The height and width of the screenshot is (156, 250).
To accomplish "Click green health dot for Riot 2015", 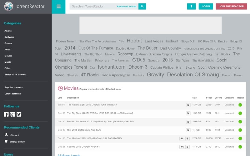I will [240, 130].
